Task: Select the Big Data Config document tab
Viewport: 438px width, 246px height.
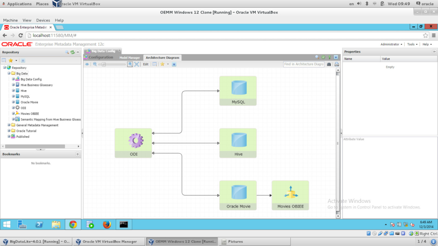Action: coord(103,51)
